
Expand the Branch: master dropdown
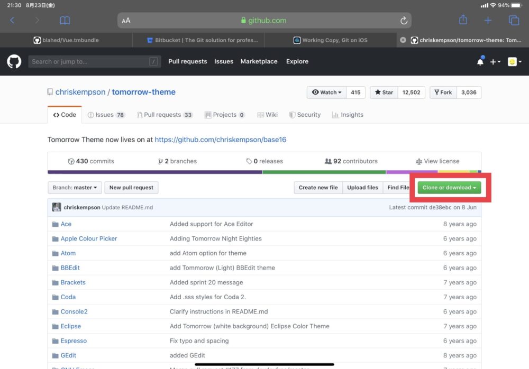tap(75, 188)
